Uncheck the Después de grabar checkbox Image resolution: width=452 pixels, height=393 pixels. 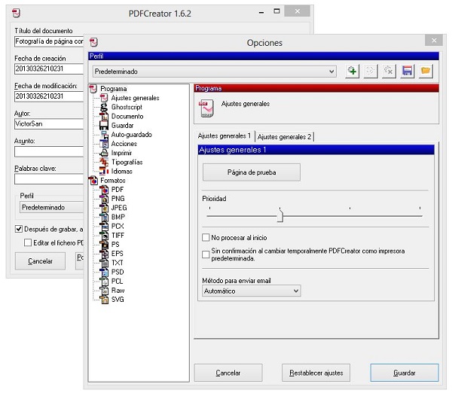pyautogui.click(x=19, y=229)
